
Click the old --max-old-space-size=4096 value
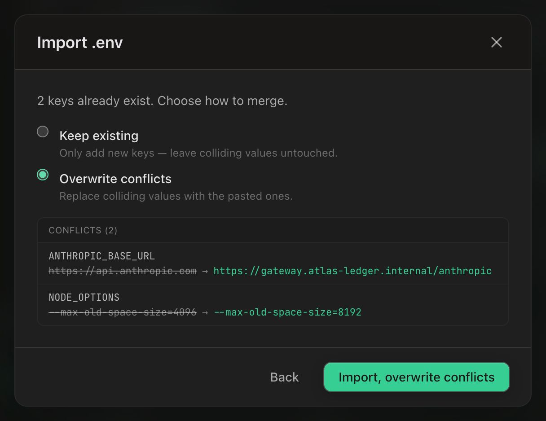coord(123,312)
